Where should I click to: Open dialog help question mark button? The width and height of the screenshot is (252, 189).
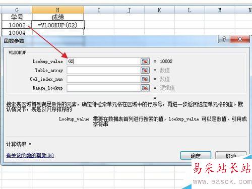(x=224, y=39)
